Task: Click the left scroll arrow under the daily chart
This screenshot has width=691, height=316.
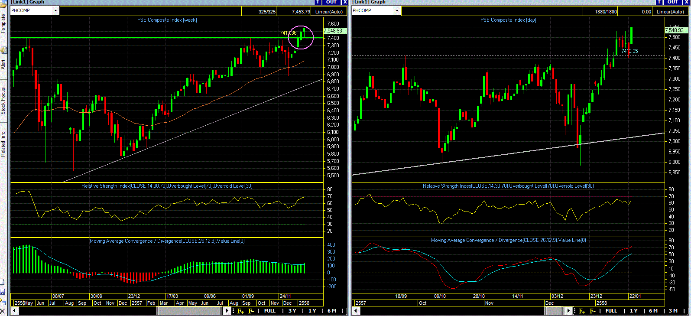Action: pos(356,311)
